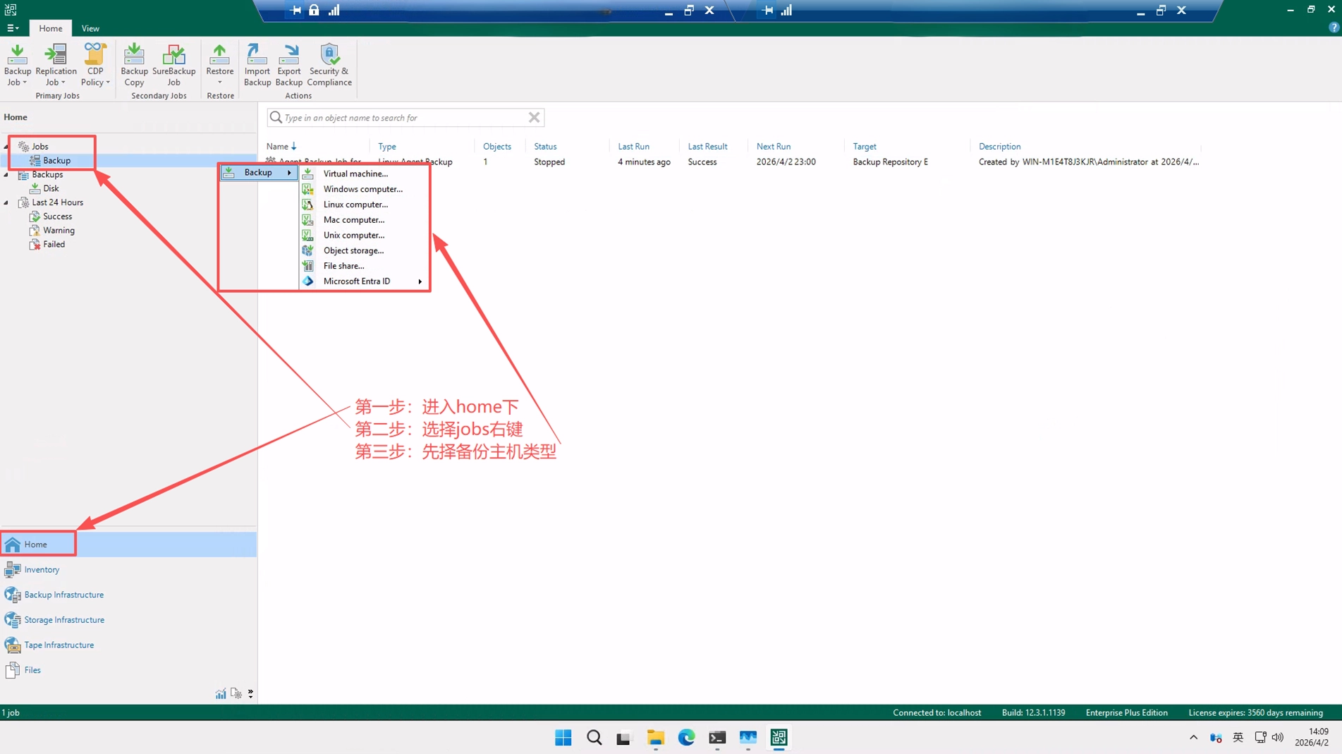Open File Explorer from the taskbar
The height and width of the screenshot is (754, 1342).
[x=656, y=738]
